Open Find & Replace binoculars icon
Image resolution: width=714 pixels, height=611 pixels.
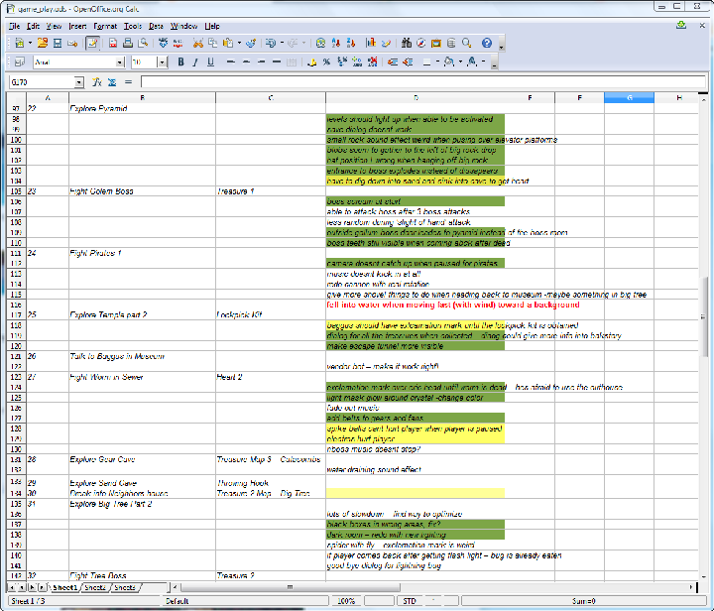click(407, 43)
